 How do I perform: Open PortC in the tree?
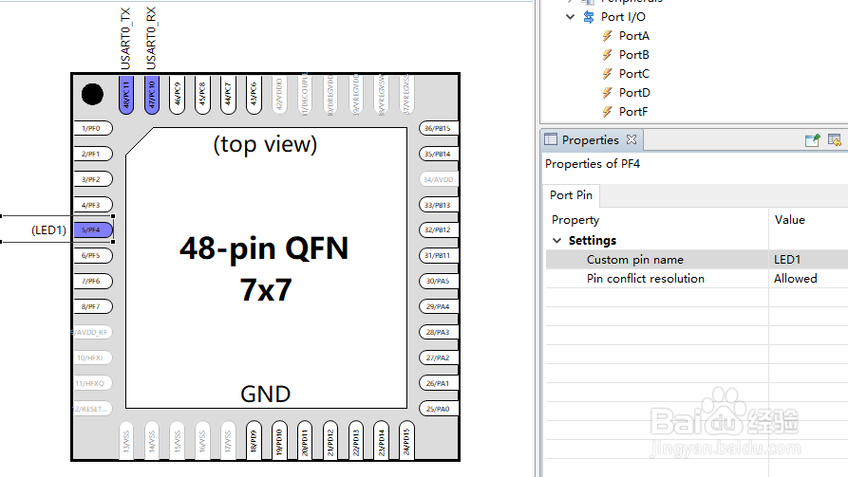[633, 74]
